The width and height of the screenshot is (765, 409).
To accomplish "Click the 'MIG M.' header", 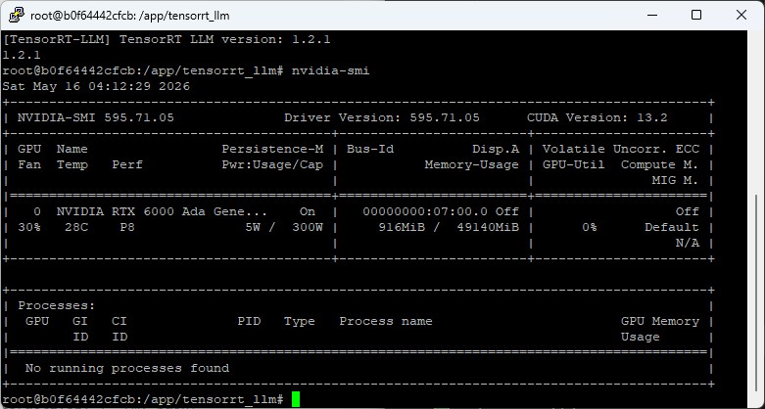I will [675, 180].
